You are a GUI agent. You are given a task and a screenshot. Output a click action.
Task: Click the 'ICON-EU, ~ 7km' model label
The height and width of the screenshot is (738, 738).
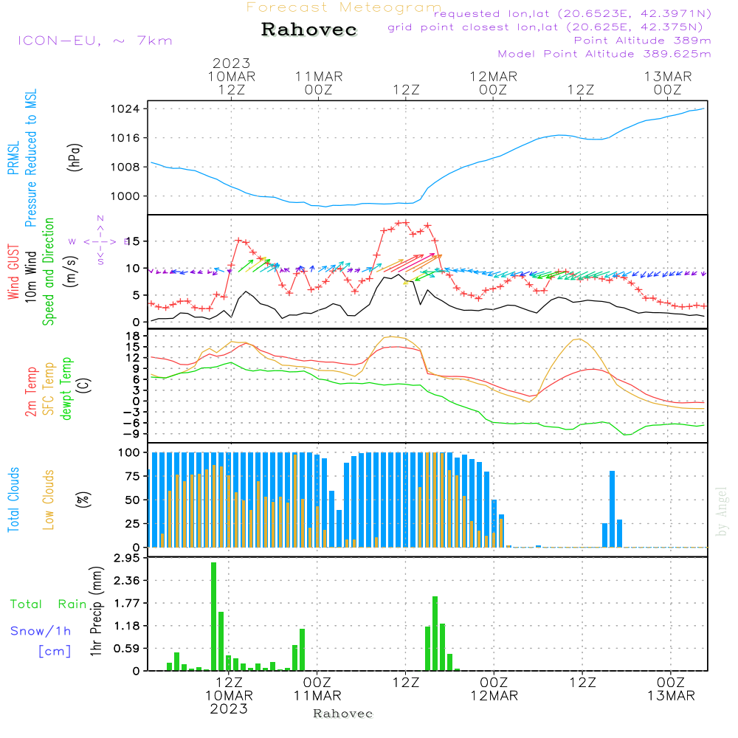[95, 41]
